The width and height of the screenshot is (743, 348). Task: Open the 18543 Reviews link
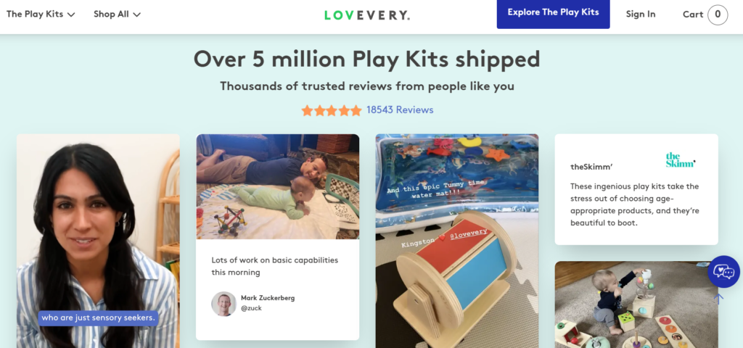400,110
